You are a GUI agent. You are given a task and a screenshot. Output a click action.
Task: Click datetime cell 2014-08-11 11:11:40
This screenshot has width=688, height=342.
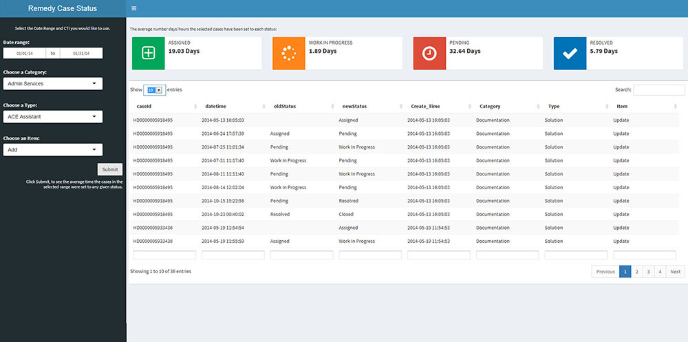(x=223, y=174)
